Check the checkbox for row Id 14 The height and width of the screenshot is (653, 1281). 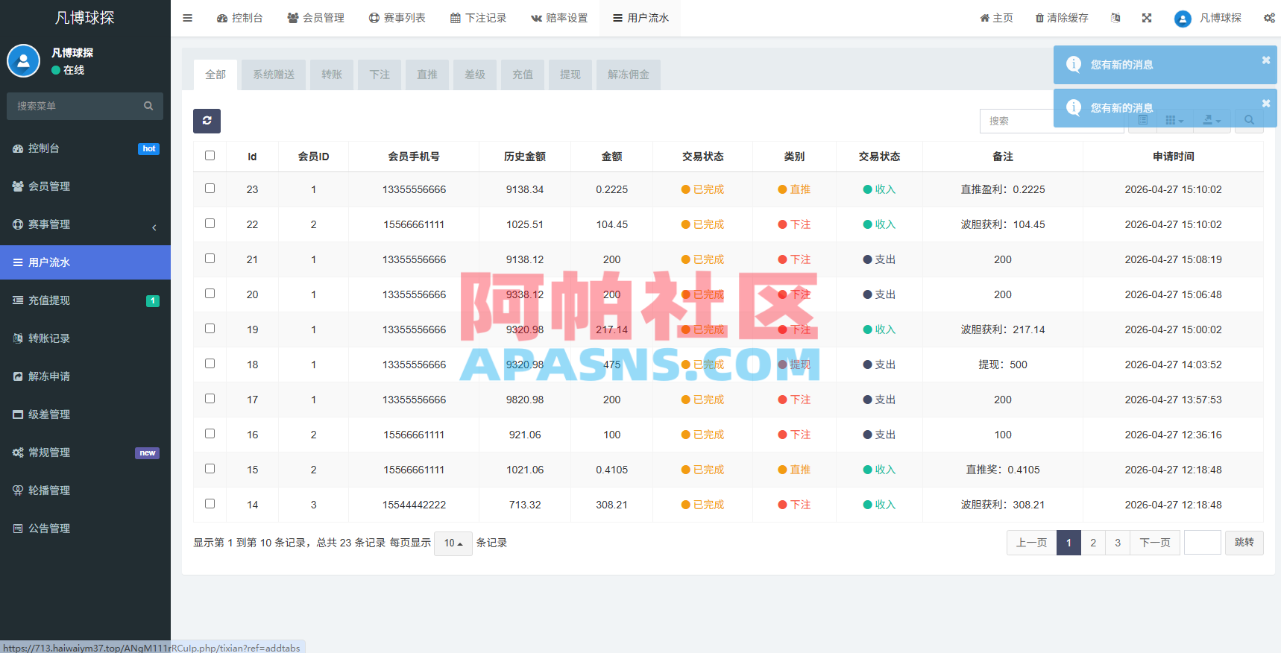pos(210,504)
